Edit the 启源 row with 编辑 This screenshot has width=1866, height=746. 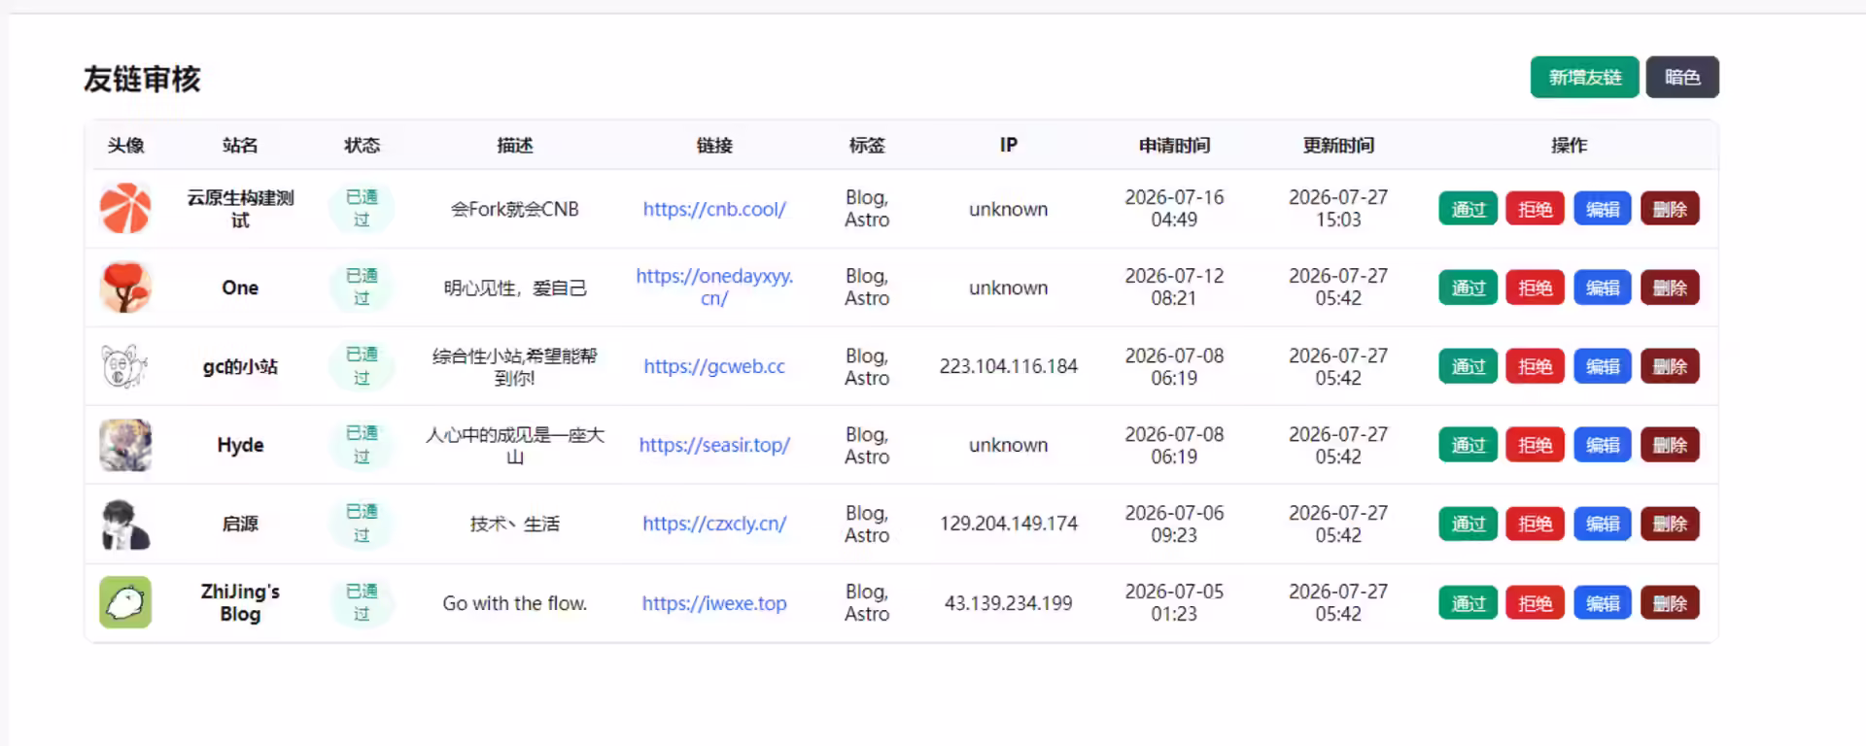[1603, 524]
